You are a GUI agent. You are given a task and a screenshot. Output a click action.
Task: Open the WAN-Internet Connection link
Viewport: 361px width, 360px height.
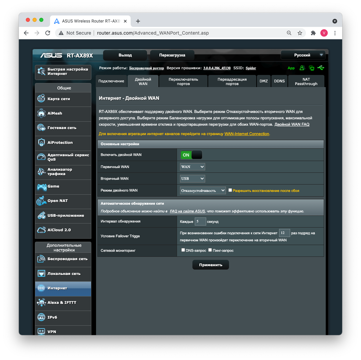[x=246, y=134]
